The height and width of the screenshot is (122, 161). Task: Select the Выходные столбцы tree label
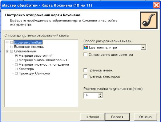29,47
